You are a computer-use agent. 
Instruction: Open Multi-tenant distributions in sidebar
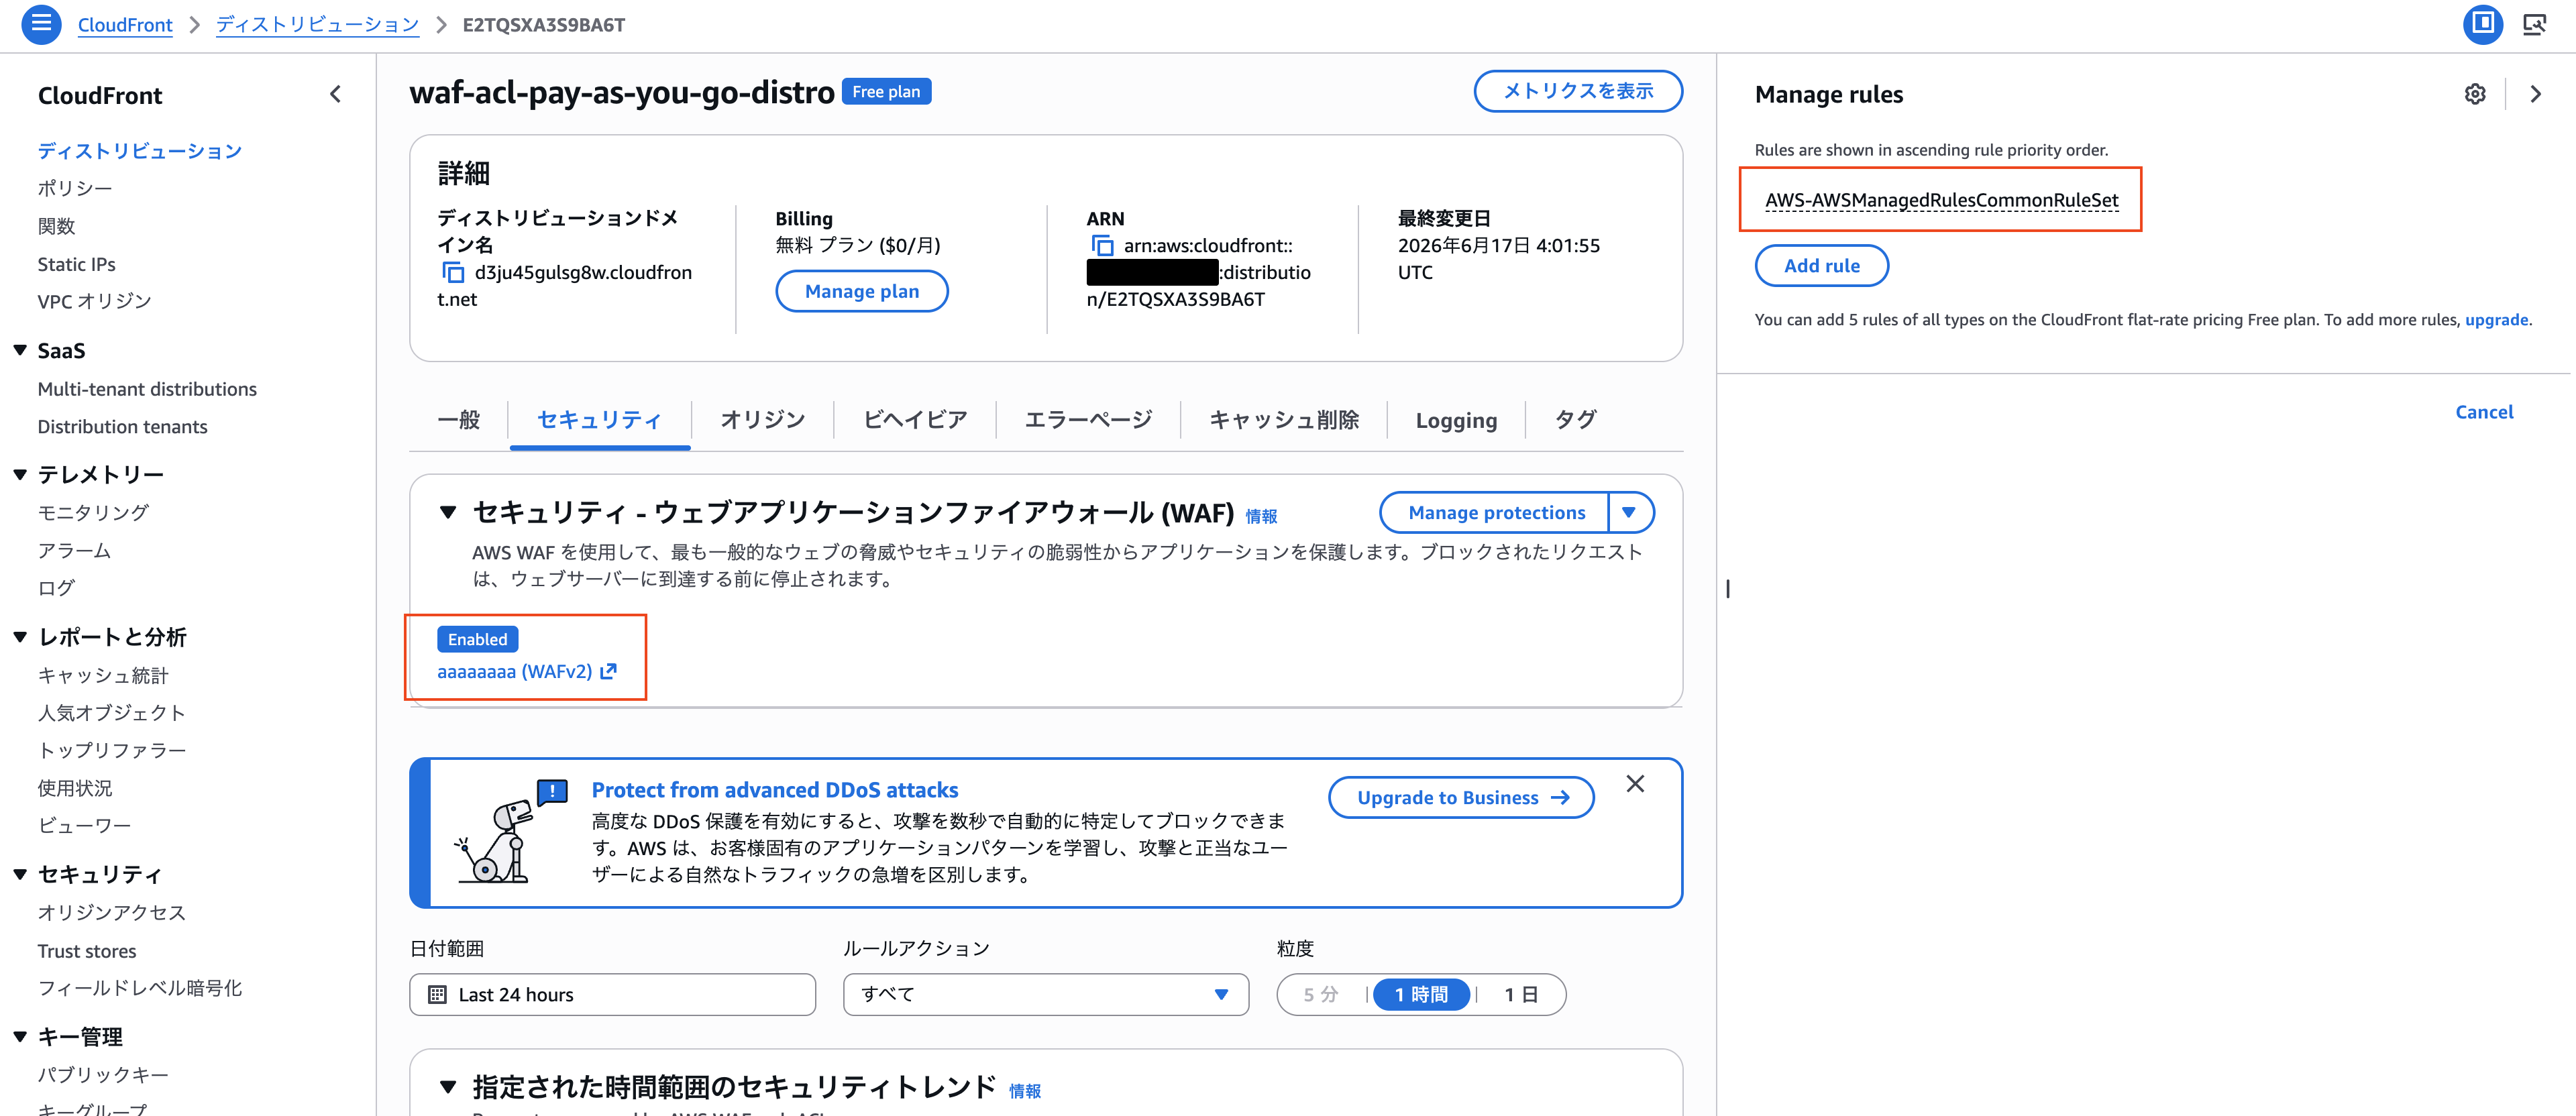click(147, 389)
